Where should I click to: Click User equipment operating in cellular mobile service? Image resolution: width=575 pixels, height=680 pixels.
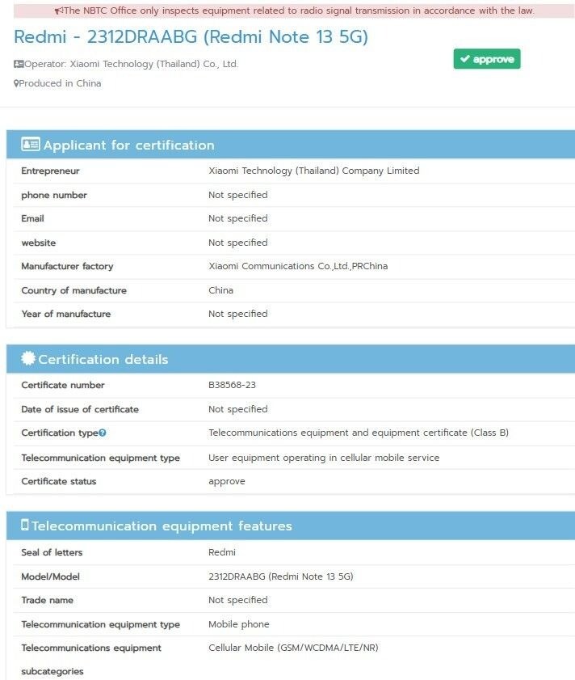click(x=324, y=458)
